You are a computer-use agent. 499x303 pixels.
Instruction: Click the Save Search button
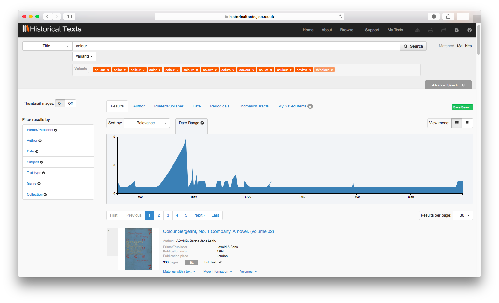(x=462, y=107)
